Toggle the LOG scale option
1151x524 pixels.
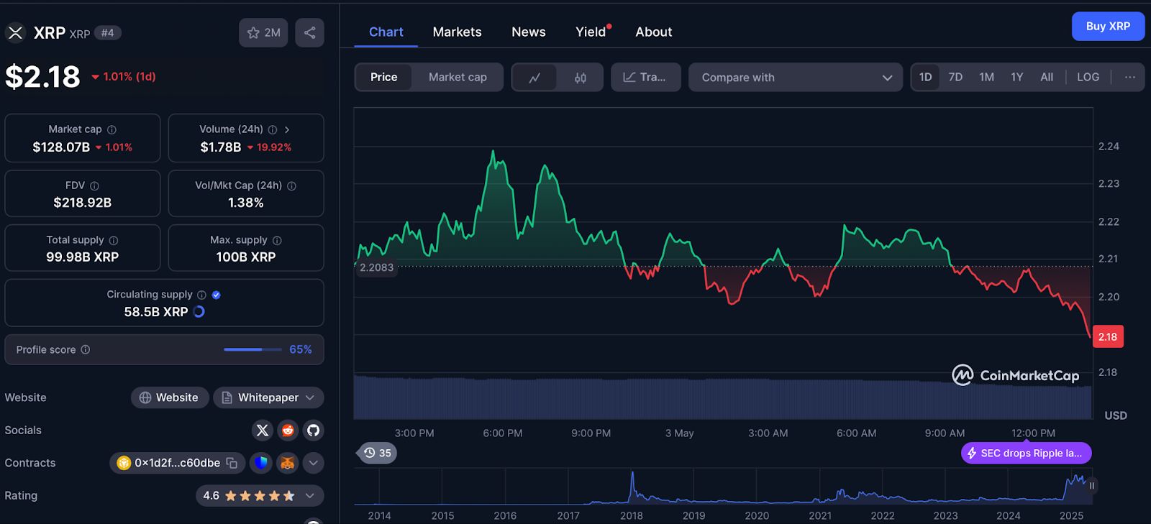[1088, 77]
